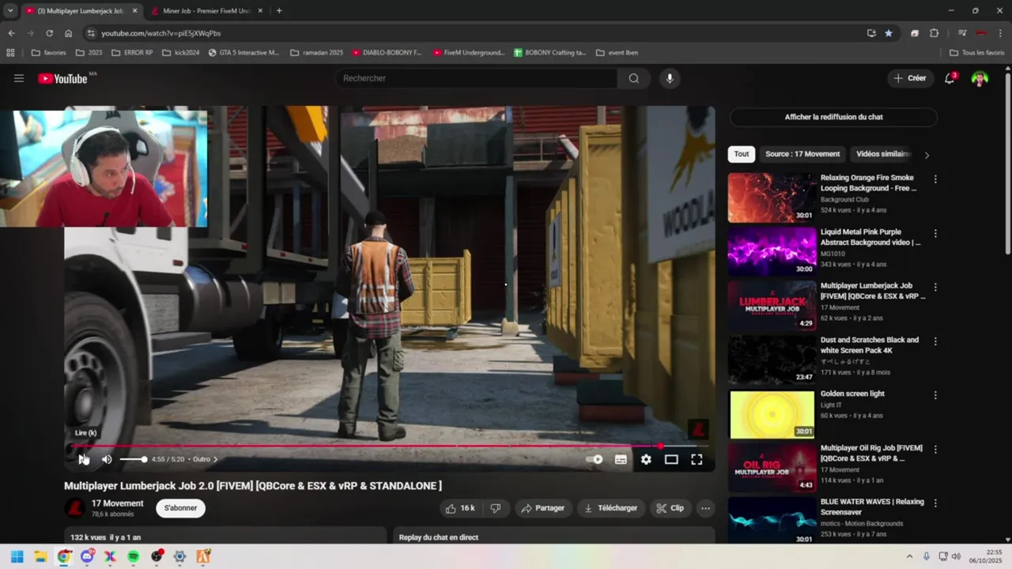Click the Rechercher search field
The image size is (1012, 569).
(x=477, y=78)
